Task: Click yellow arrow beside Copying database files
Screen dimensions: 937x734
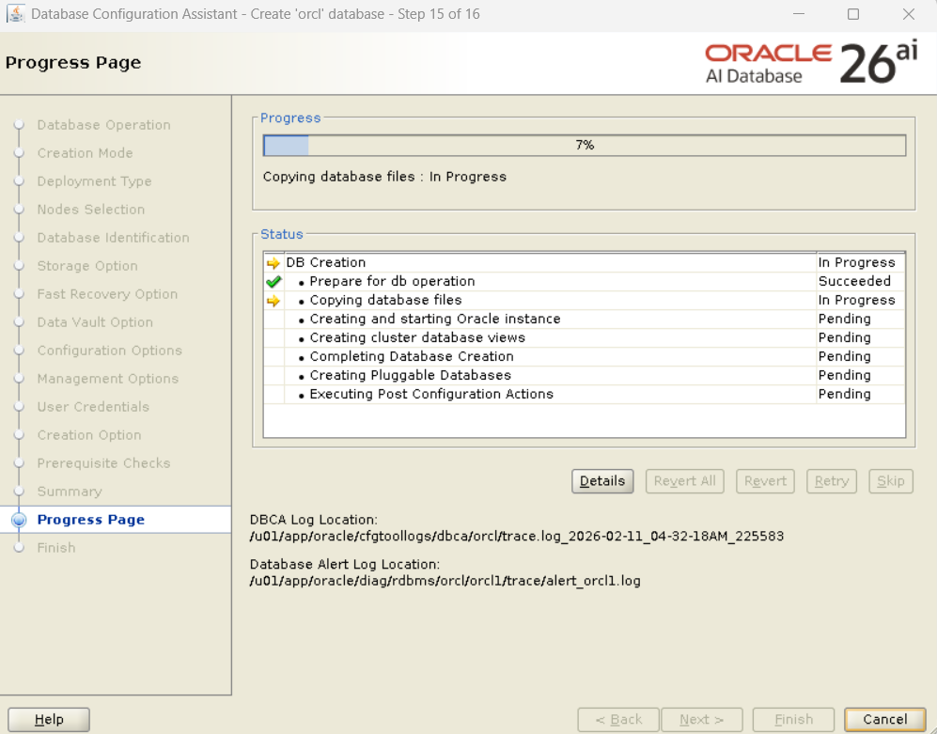Action: pyautogui.click(x=273, y=301)
